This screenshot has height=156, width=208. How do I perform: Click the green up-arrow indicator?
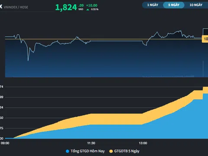pyautogui.click(x=88, y=10)
